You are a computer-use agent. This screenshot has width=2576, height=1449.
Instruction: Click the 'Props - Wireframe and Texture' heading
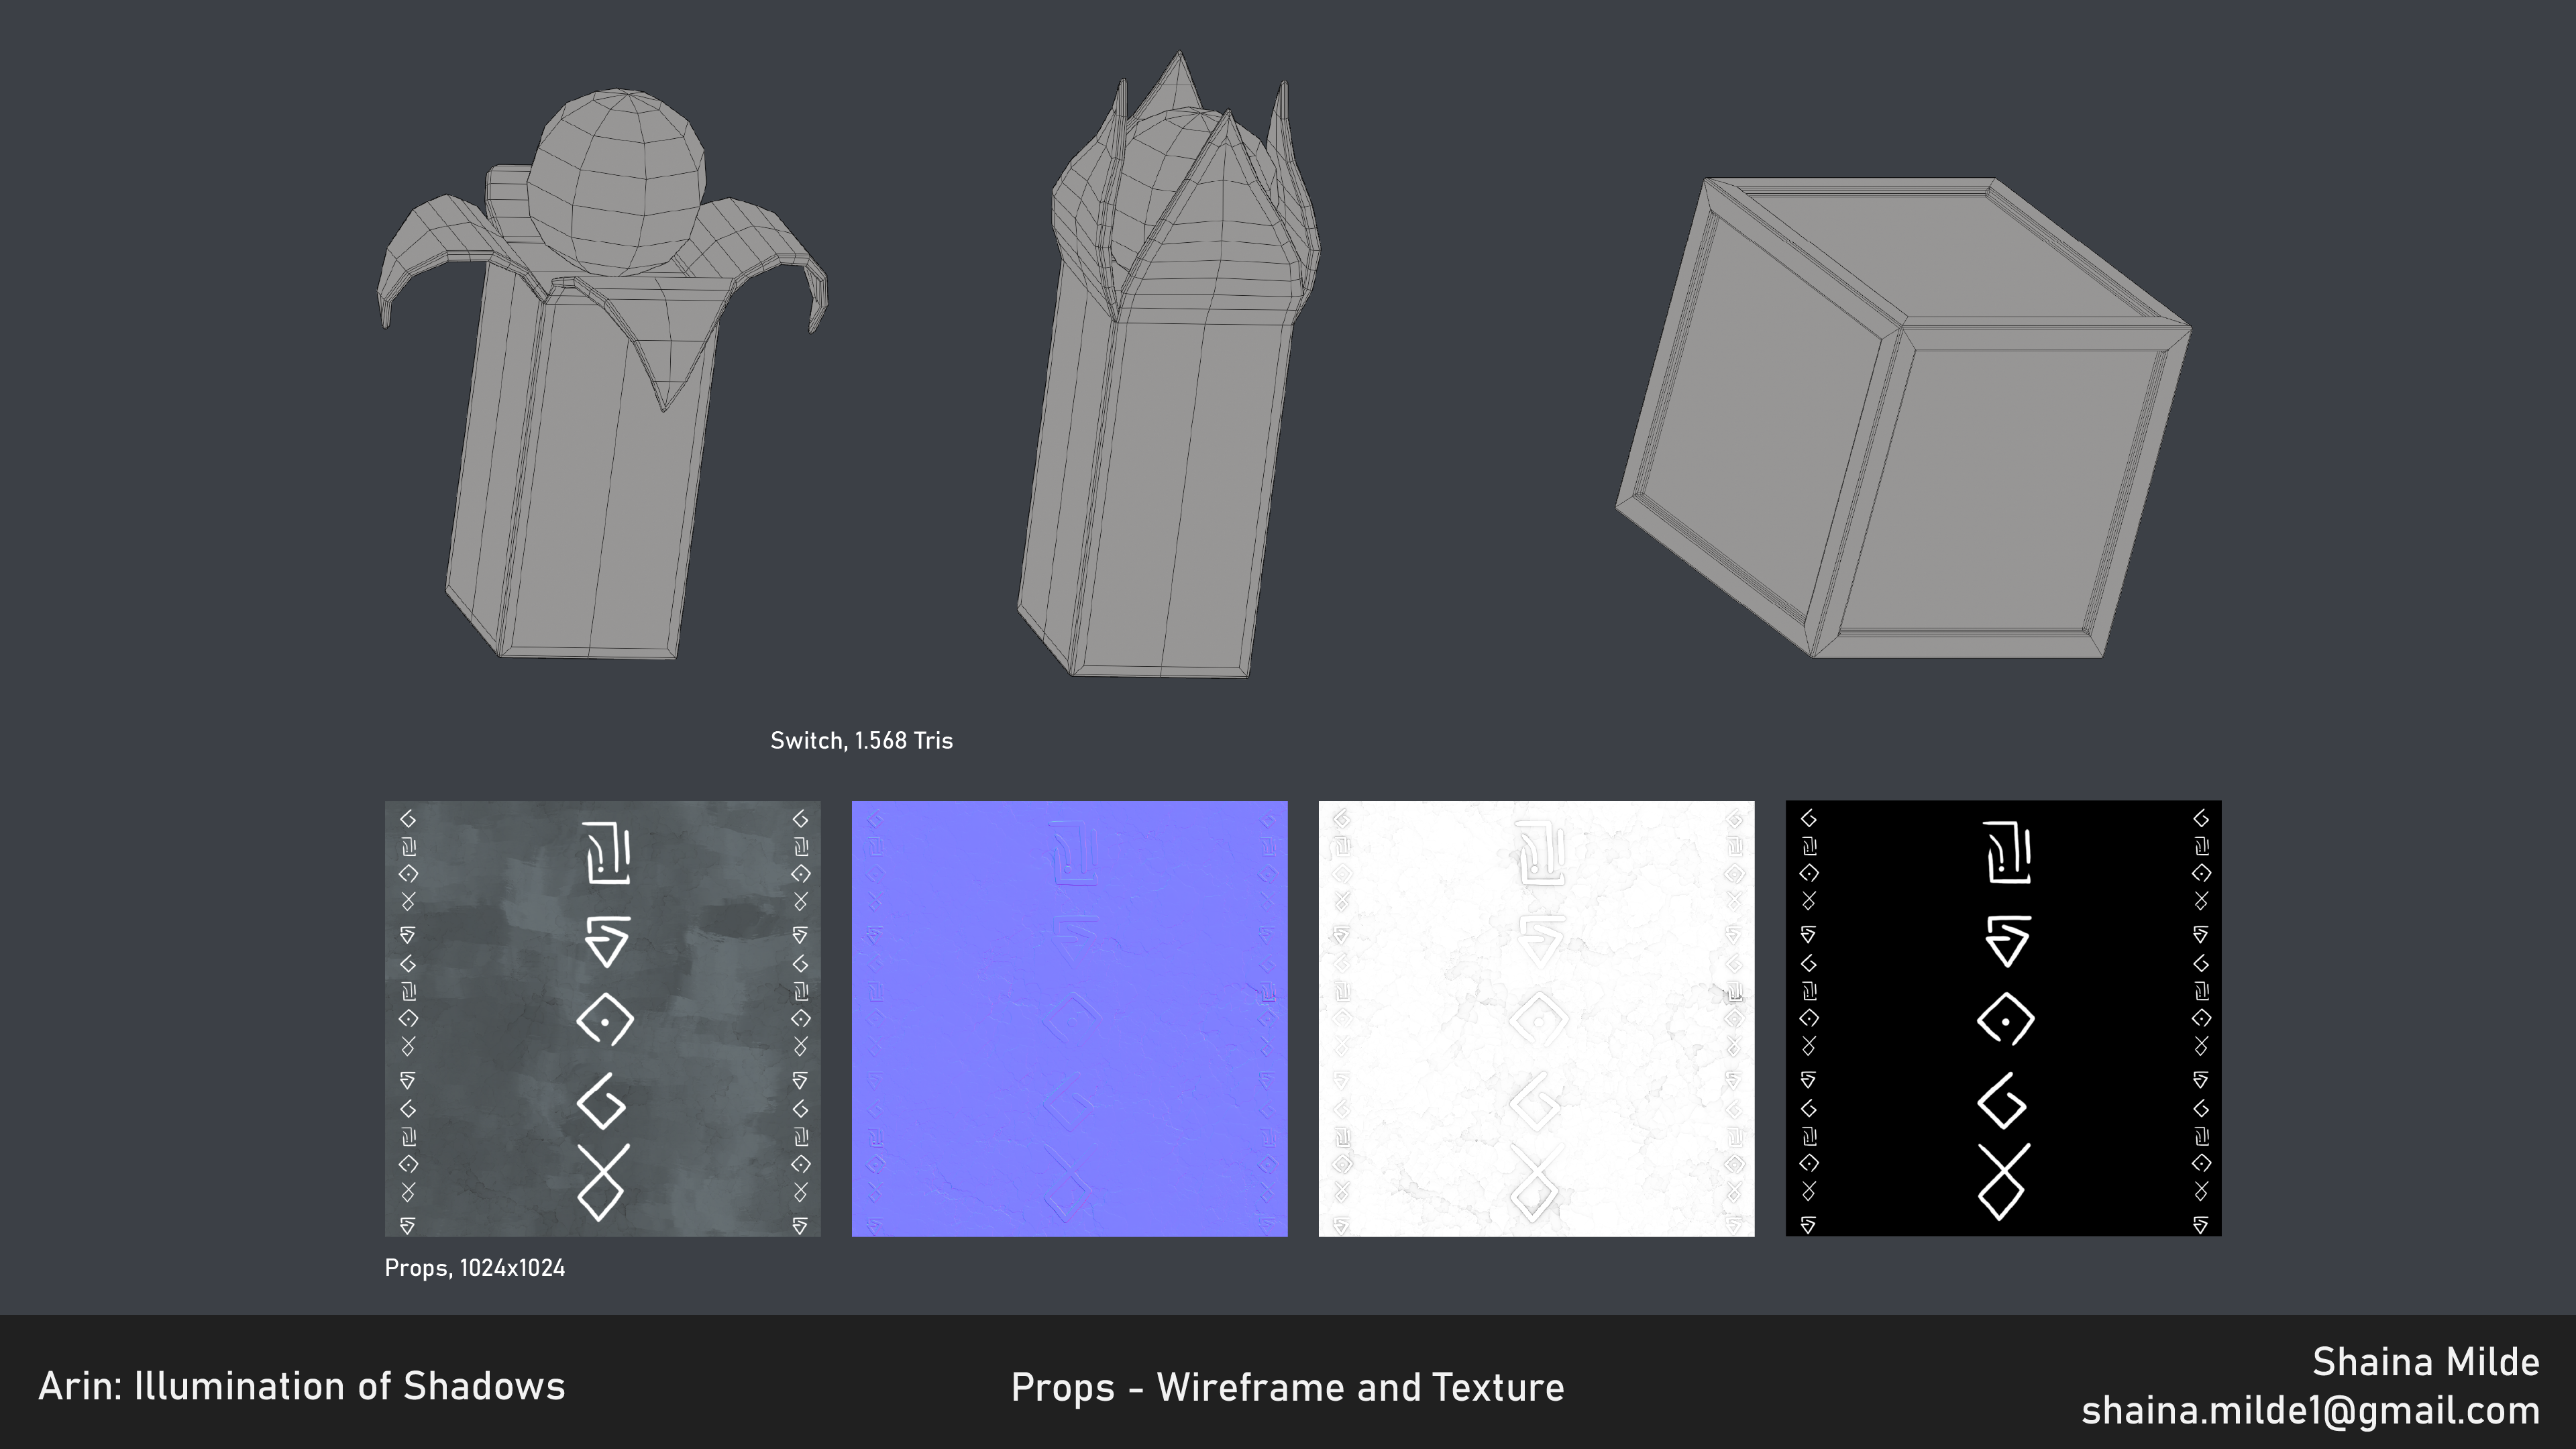[x=1287, y=1387]
